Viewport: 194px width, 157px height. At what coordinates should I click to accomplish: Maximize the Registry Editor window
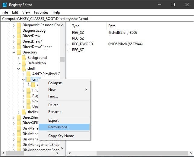173,5
